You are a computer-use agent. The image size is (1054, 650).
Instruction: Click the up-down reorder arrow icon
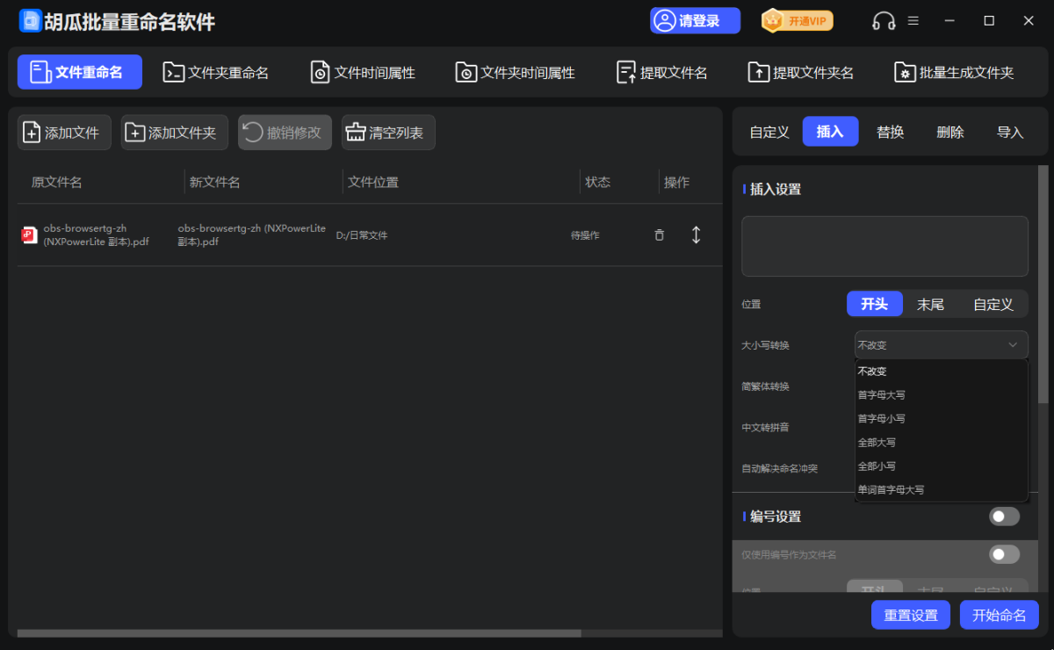click(696, 235)
